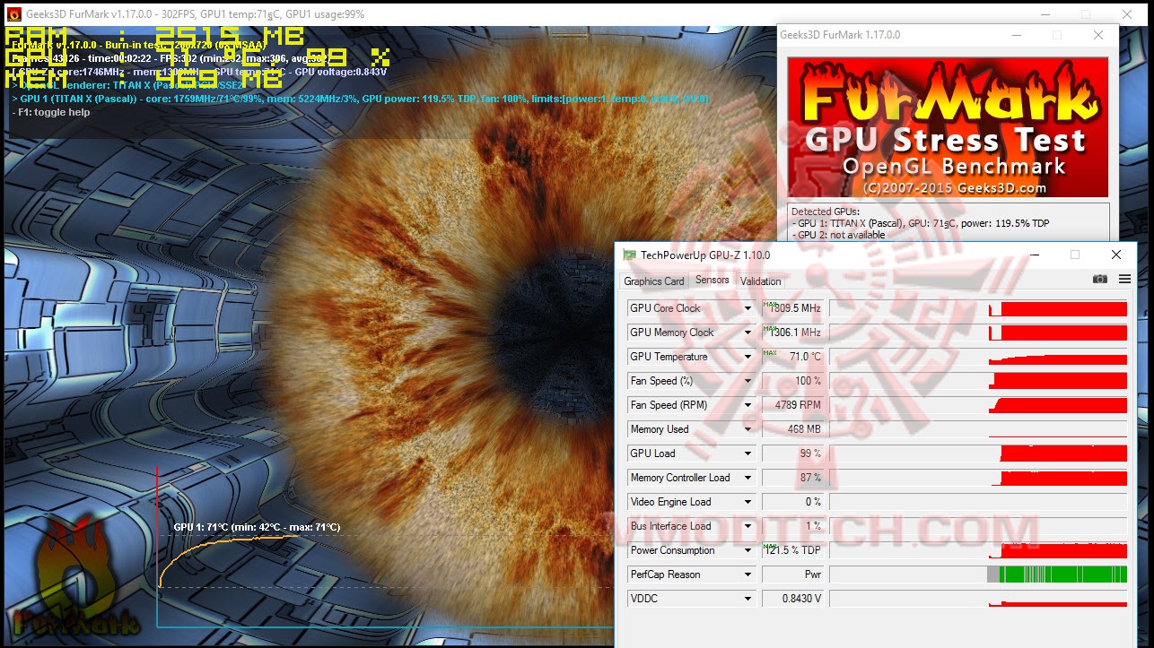Expand the GPU Load dropdown
The image size is (1154, 648).
747,454
